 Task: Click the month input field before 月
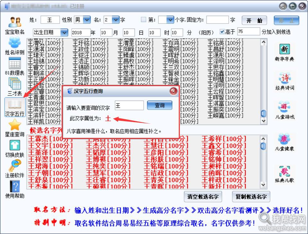pyautogui.click(x=106, y=33)
